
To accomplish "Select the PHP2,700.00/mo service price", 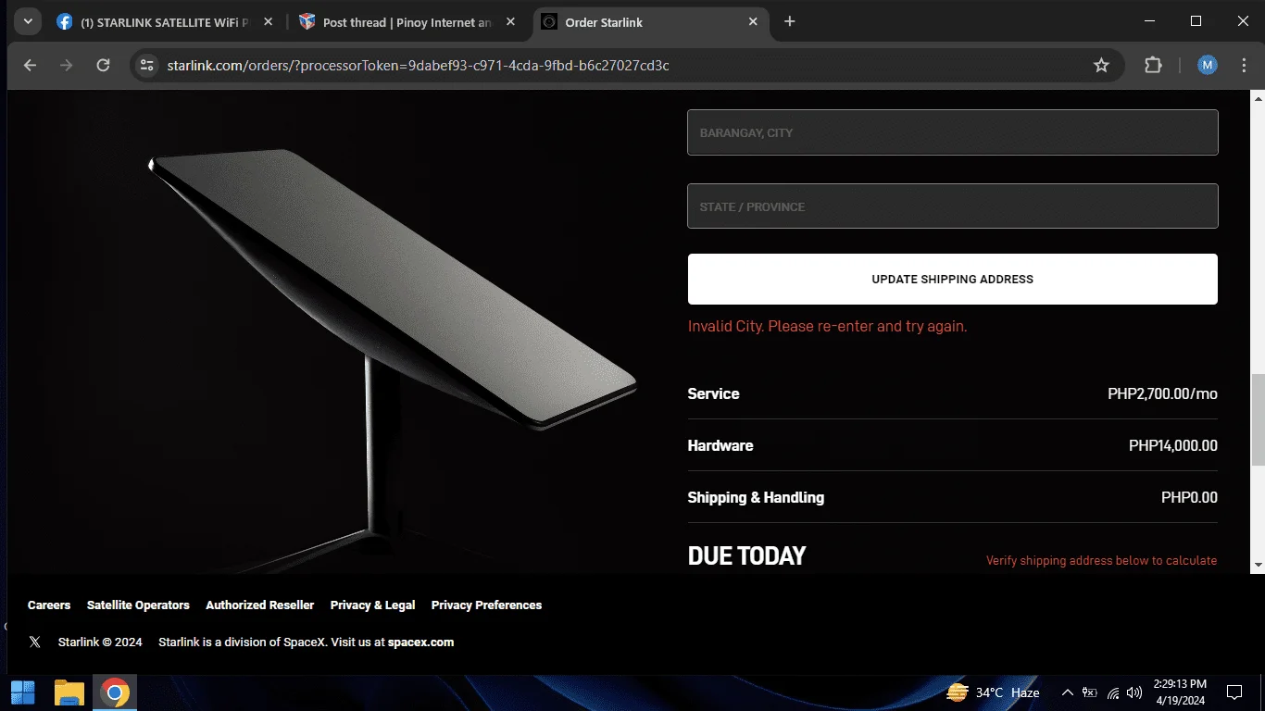I will 1162,393.
